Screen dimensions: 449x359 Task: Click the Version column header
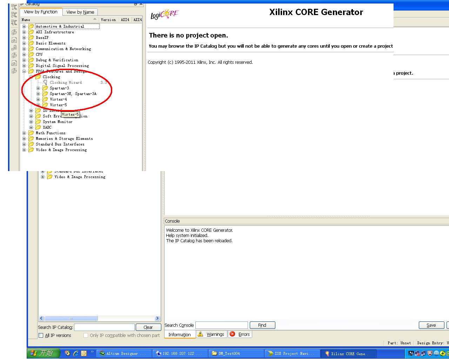click(108, 20)
